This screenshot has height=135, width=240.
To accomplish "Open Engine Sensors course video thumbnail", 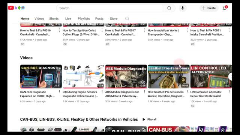I will pyautogui.click(x=84, y=76).
